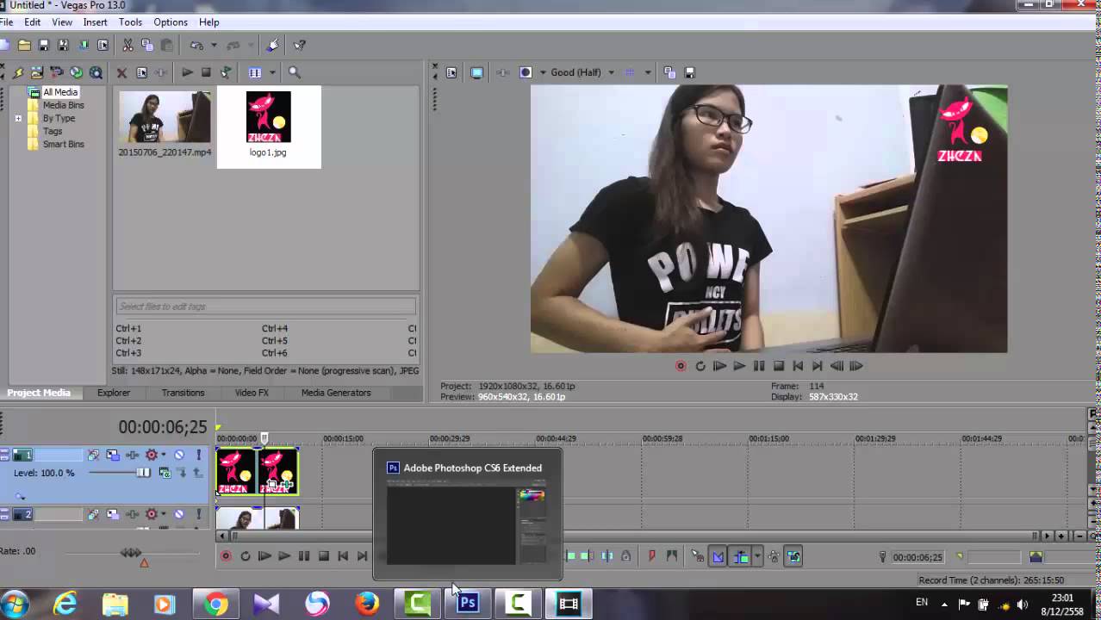Stop playback under the video preview
The image size is (1101, 620).
[x=779, y=366]
